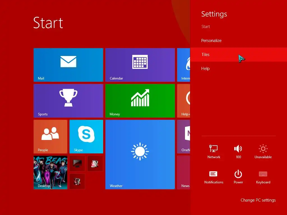287x215 pixels.
Task: Select Tiles in Settings pane
Action: tap(239, 55)
